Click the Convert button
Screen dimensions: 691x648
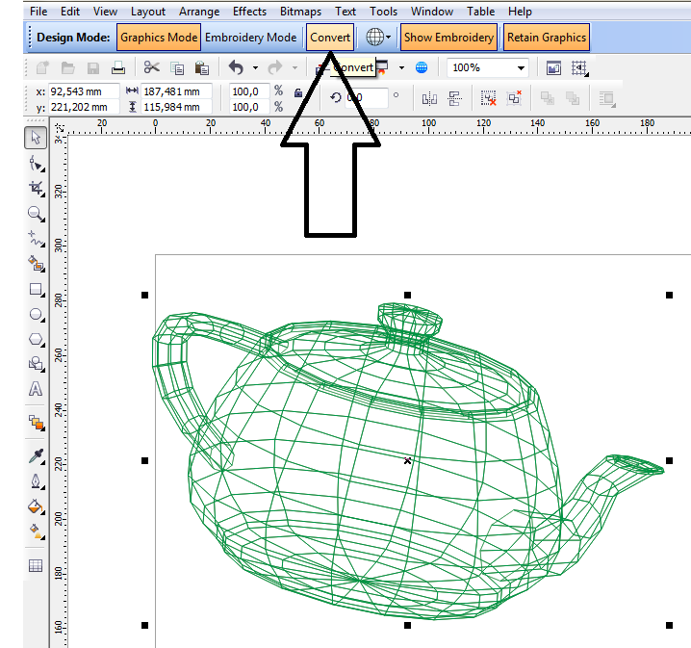point(330,38)
